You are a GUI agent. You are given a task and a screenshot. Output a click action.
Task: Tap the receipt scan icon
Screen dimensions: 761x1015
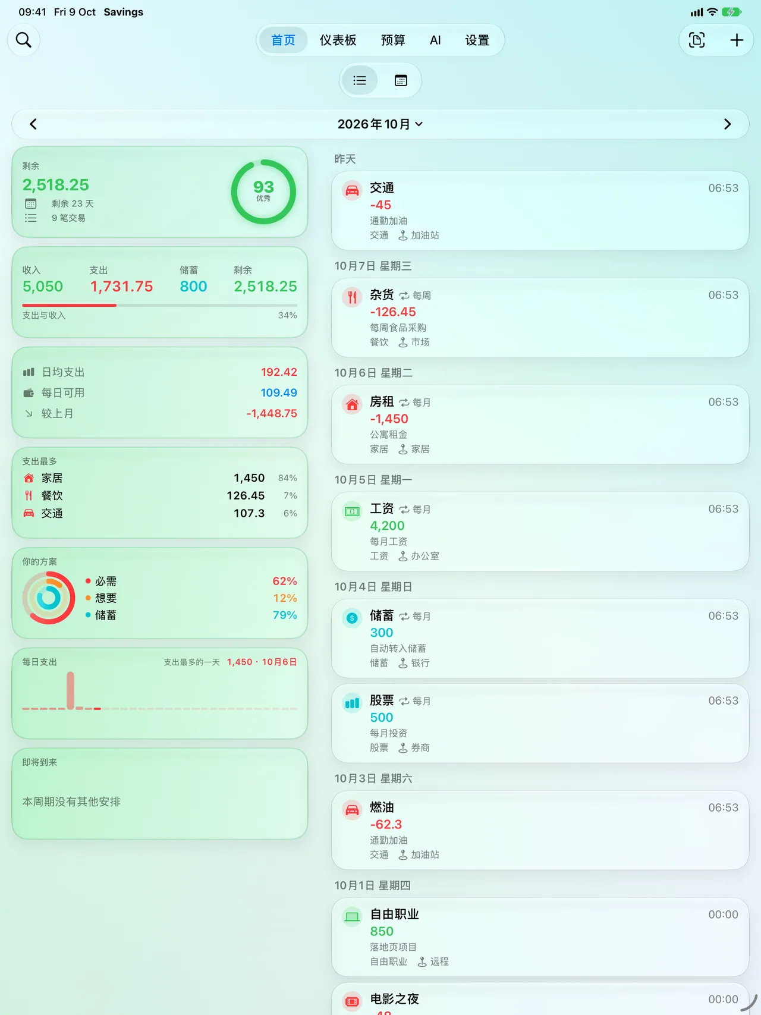[x=697, y=40]
